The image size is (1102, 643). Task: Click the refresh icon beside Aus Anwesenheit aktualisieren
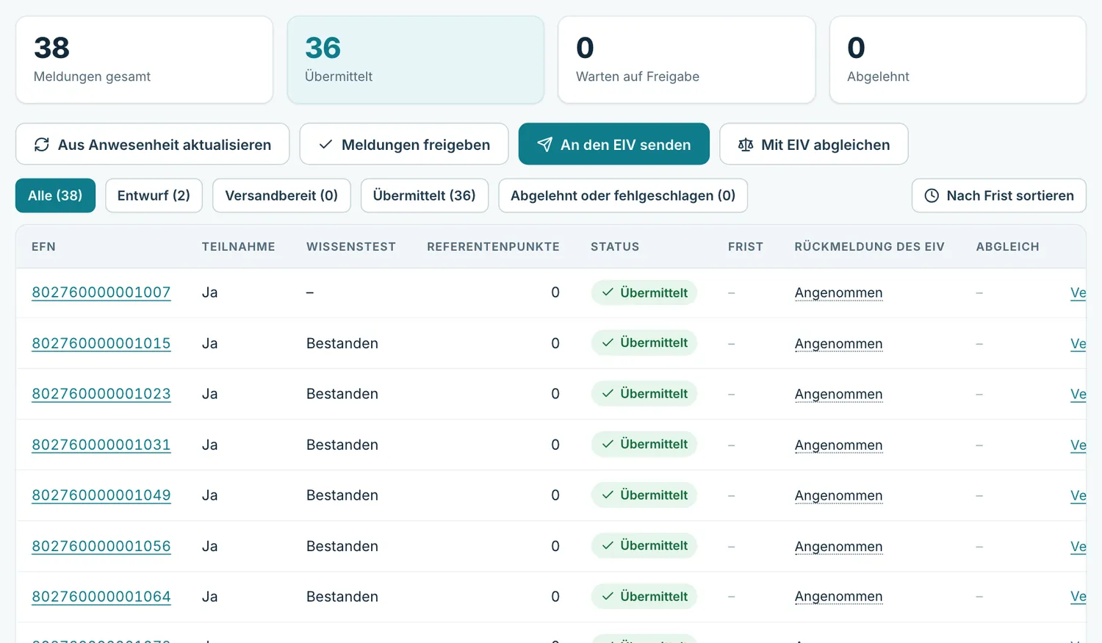click(42, 145)
